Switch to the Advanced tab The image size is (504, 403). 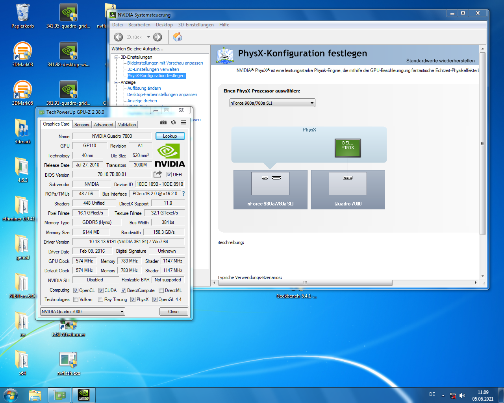pyautogui.click(x=104, y=125)
